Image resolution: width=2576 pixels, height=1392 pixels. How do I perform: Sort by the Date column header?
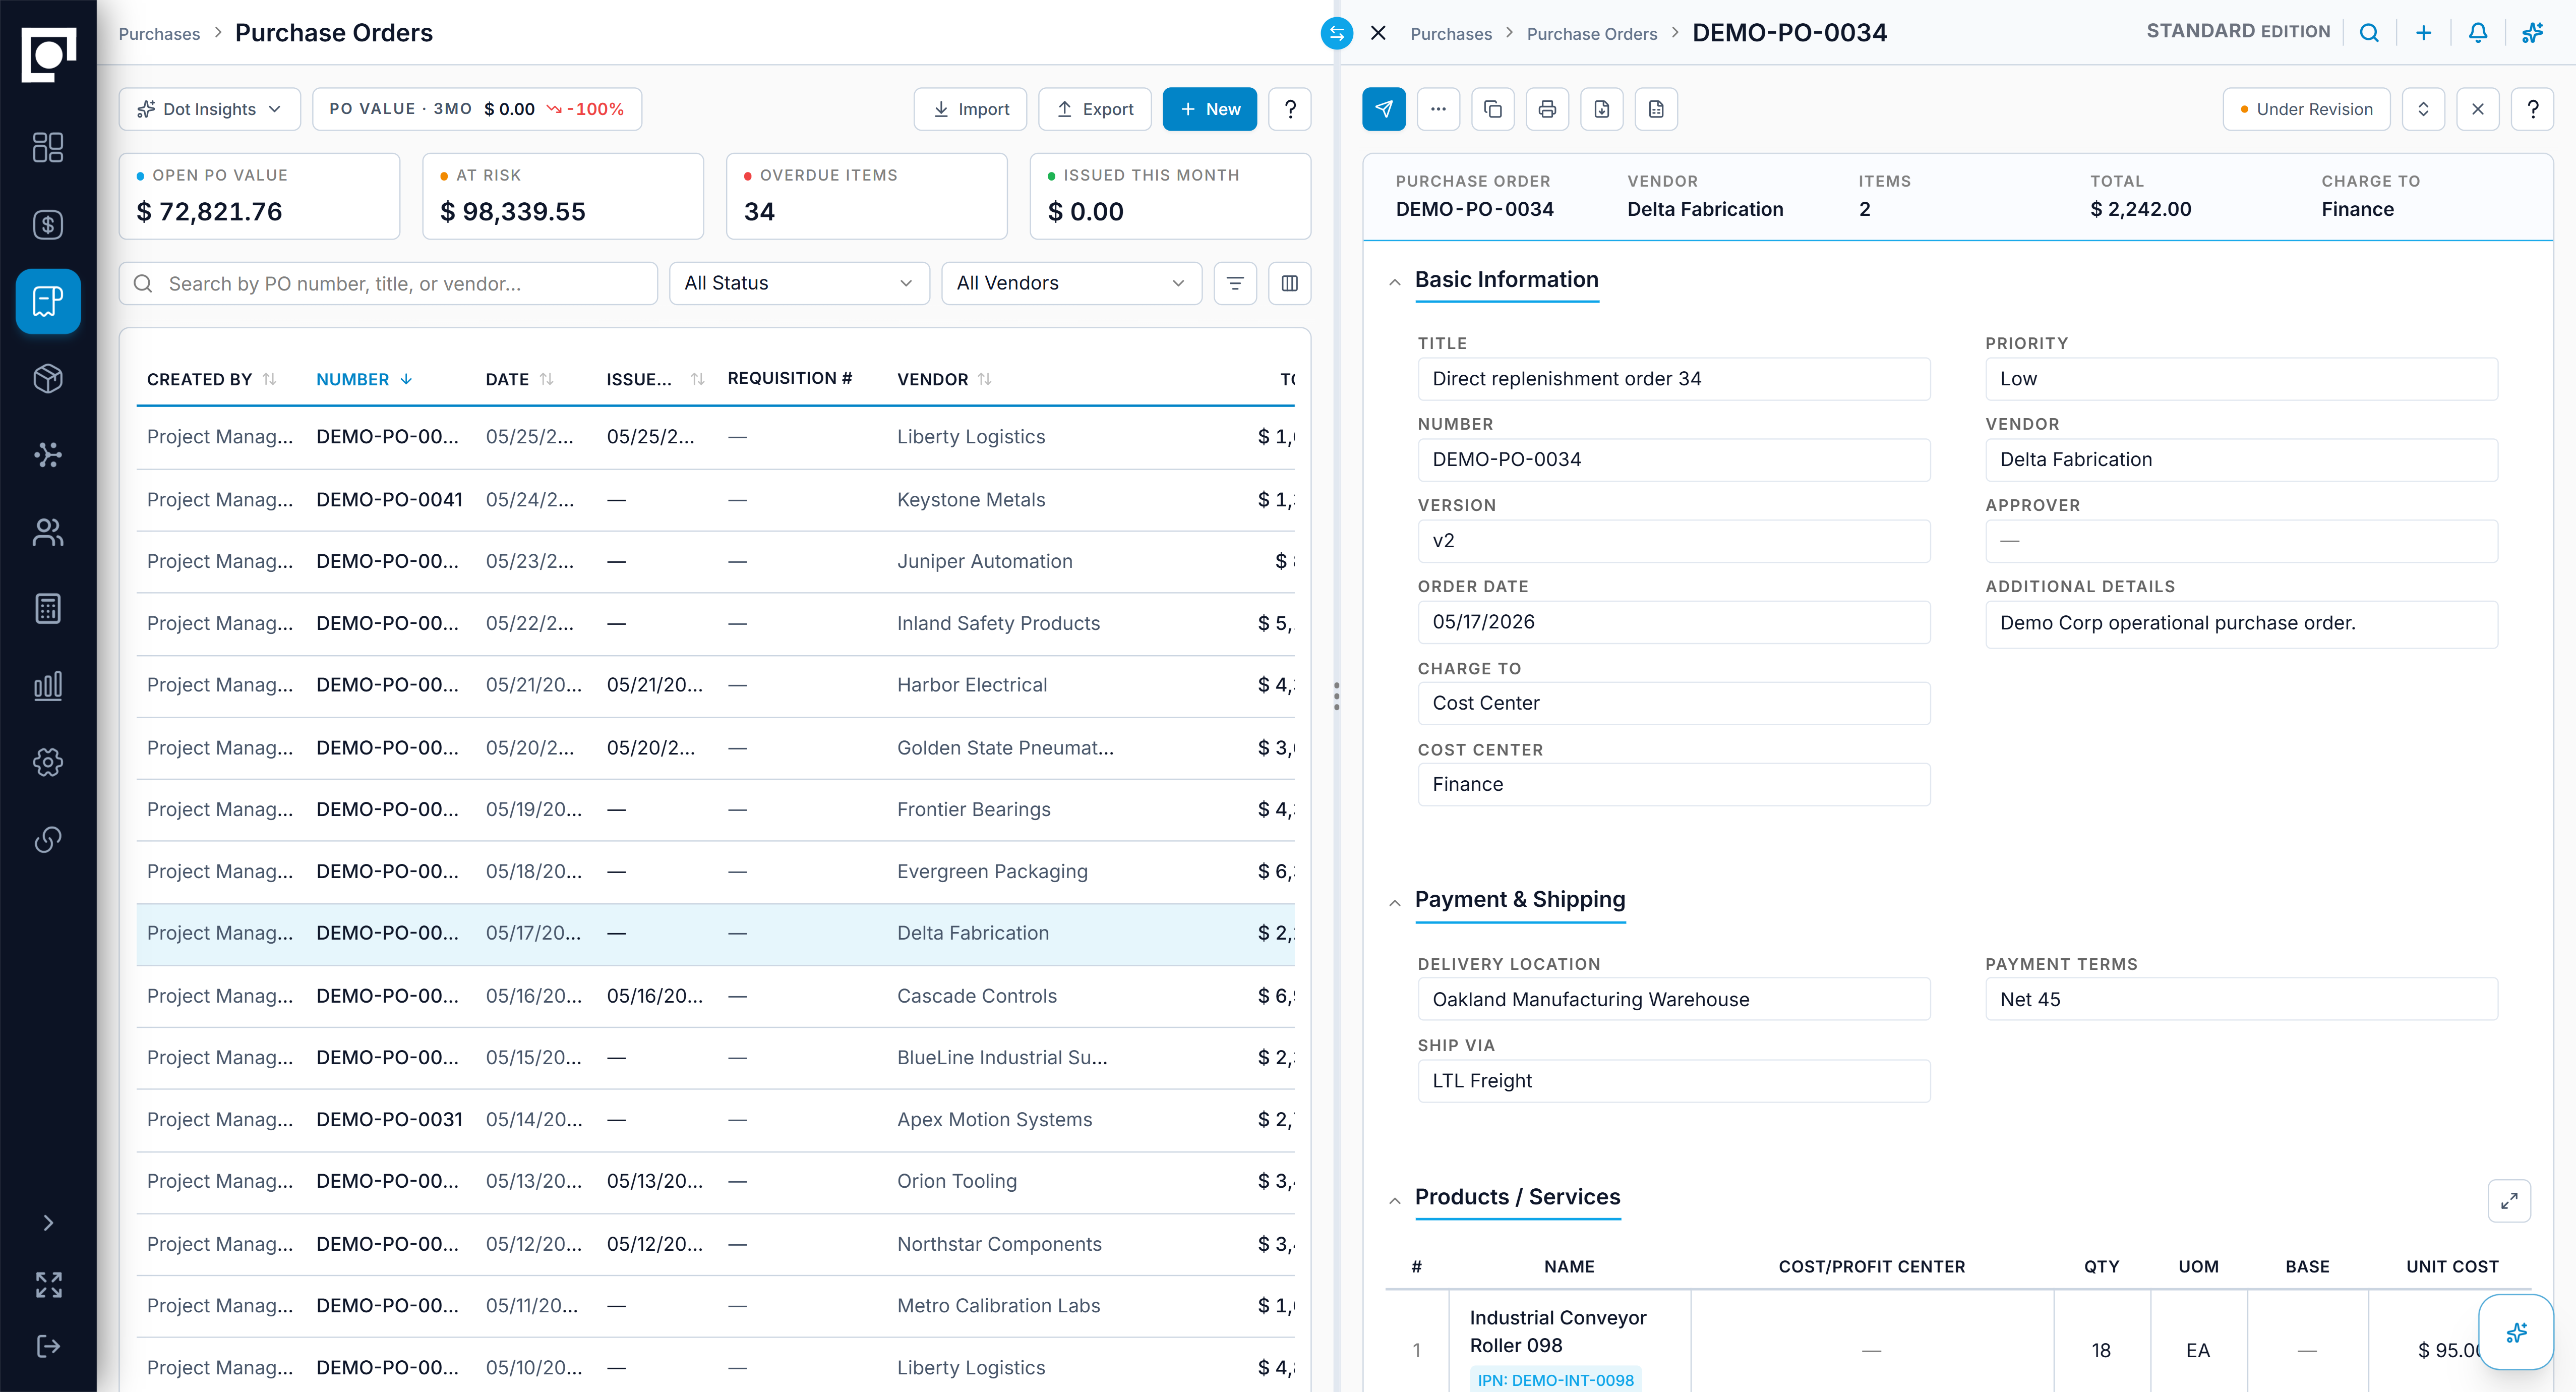[519, 379]
